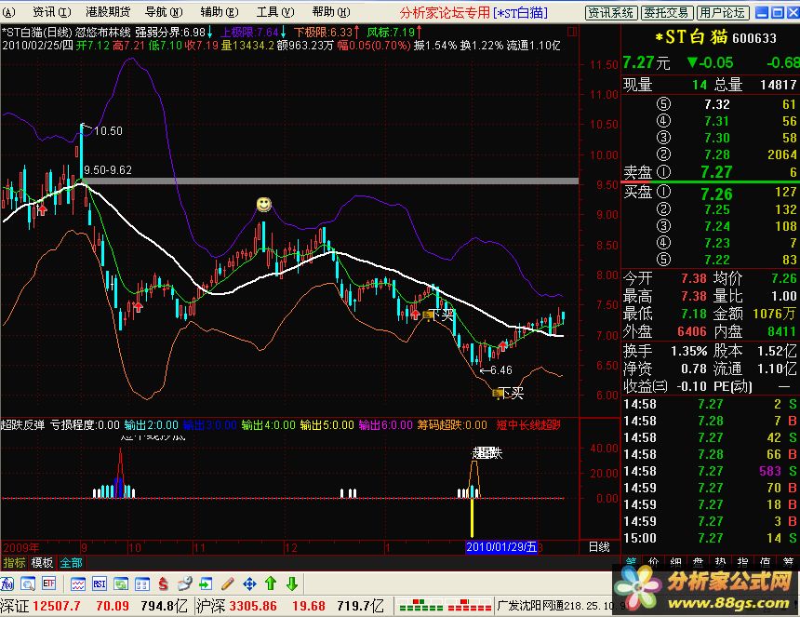Click the green up arrow icon

coord(271,583)
